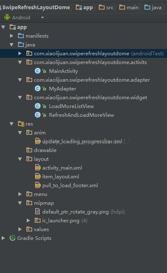Click the app breadcrumb segment

[x=85, y=8]
